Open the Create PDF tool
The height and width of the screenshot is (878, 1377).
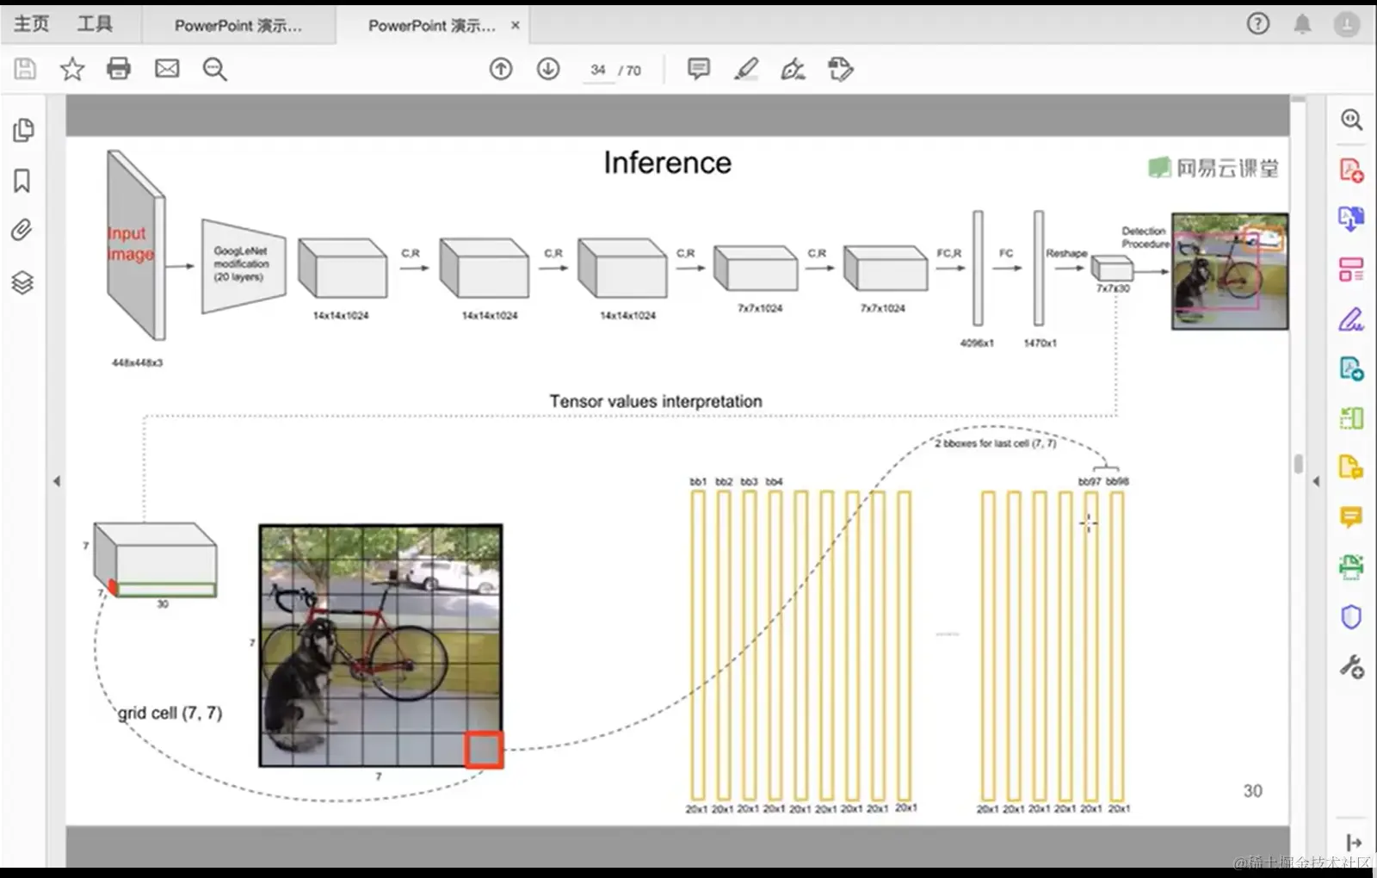pos(1351,170)
